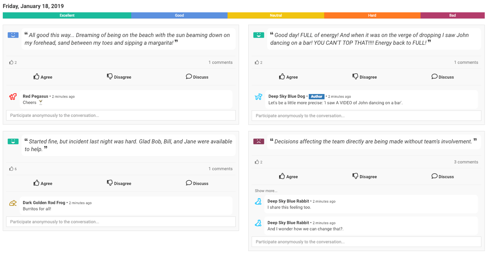Click the Bad segment of the mood bar
The height and width of the screenshot is (255, 490).
pyautogui.click(x=452, y=15)
